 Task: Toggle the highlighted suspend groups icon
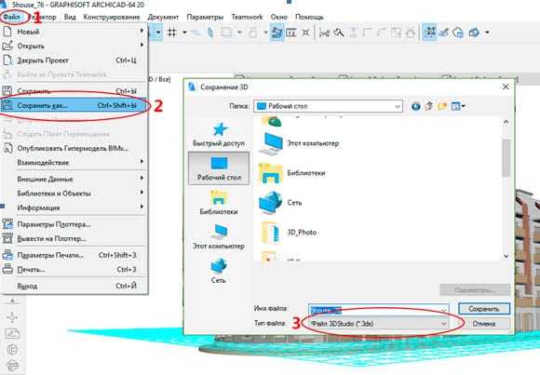tap(277, 33)
